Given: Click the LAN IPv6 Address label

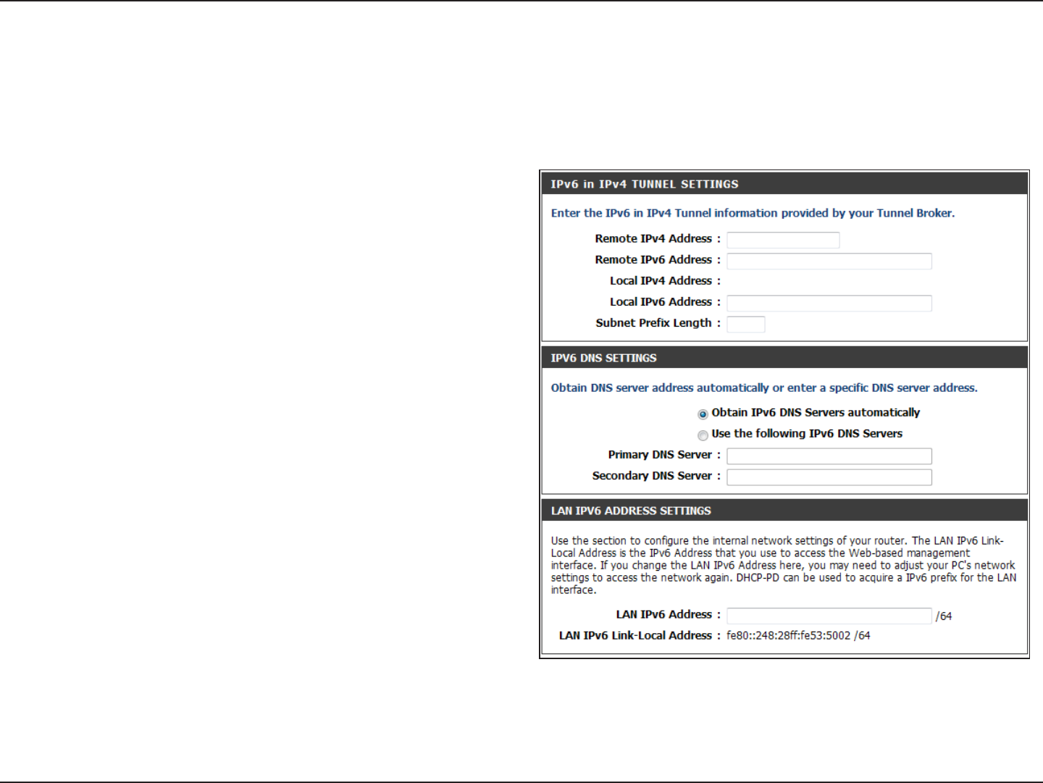Looking at the screenshot, I should click(x=668, y=614).
